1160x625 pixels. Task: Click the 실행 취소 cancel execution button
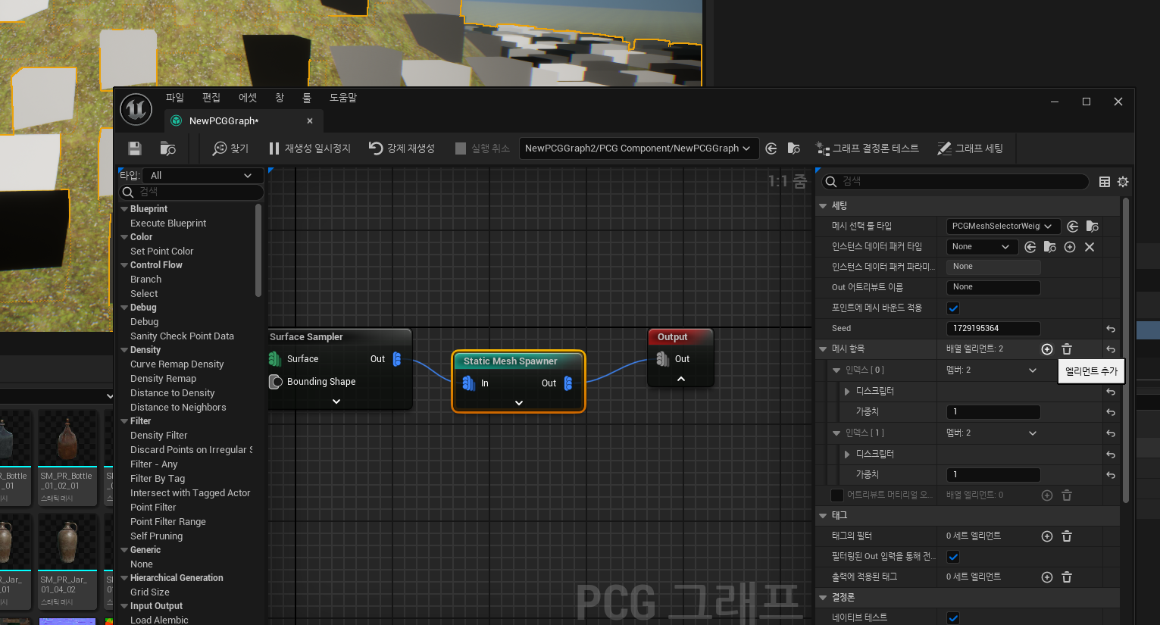483,148
